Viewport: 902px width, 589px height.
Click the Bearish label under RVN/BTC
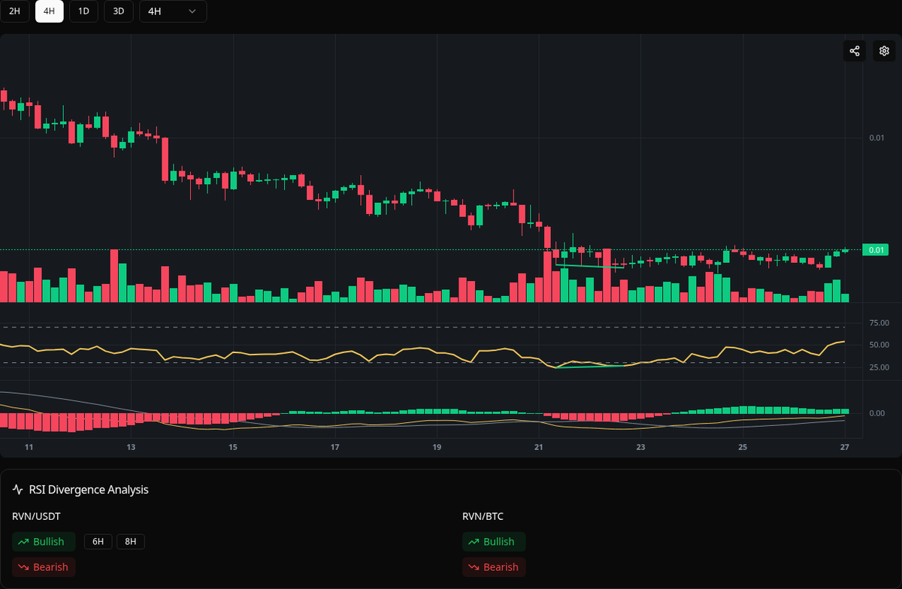(x=494, y=567)
